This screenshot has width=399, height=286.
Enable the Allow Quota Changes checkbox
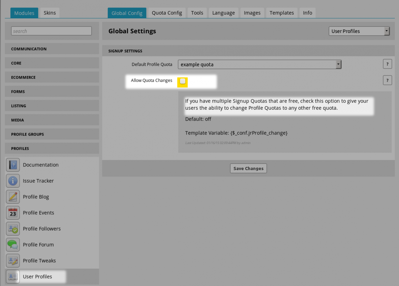[183, 81]
